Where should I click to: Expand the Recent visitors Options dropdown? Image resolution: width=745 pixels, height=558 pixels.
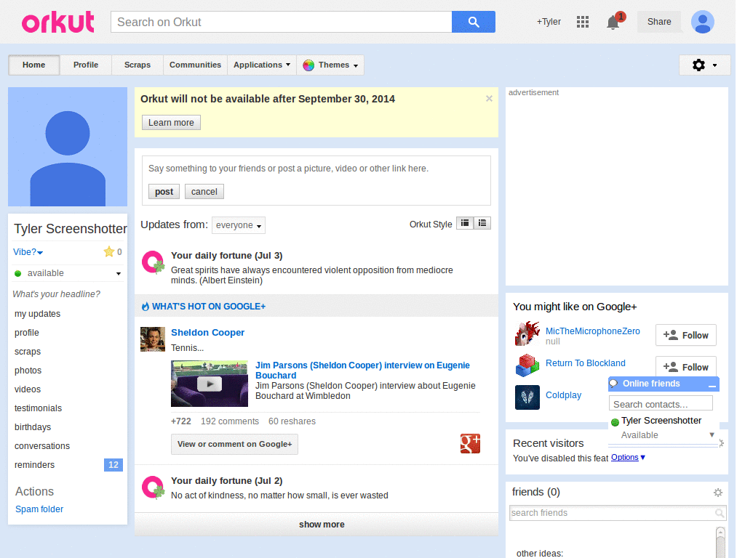[x=628, y=458]
